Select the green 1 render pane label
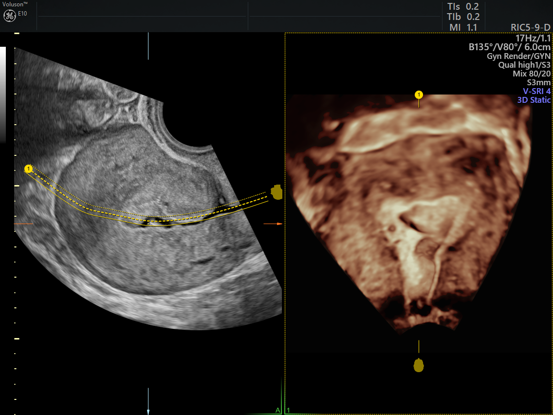 (288, 410)
